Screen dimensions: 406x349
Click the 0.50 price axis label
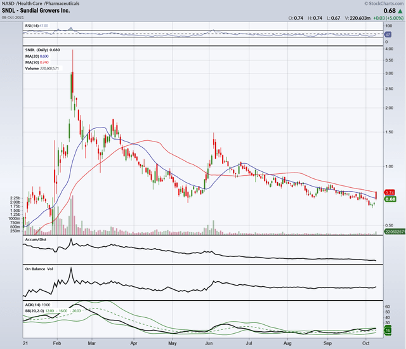click(x=389, y=225)
